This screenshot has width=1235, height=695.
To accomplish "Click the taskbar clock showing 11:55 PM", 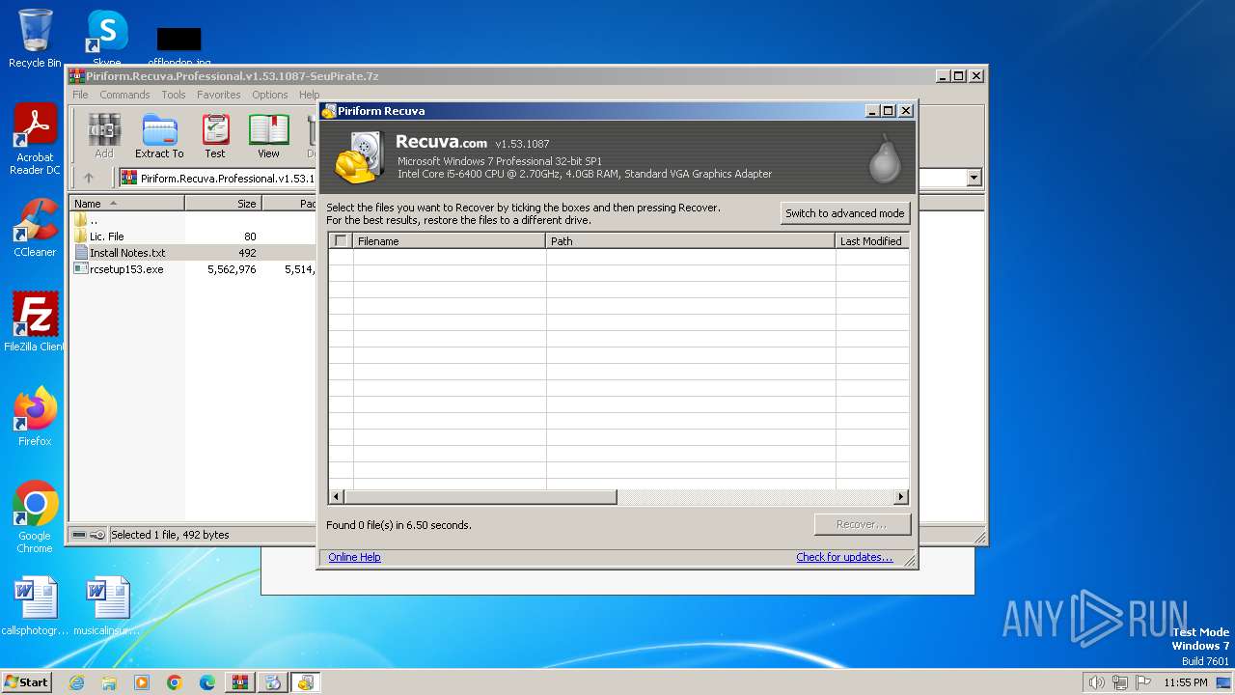I will coord(1185,682).
